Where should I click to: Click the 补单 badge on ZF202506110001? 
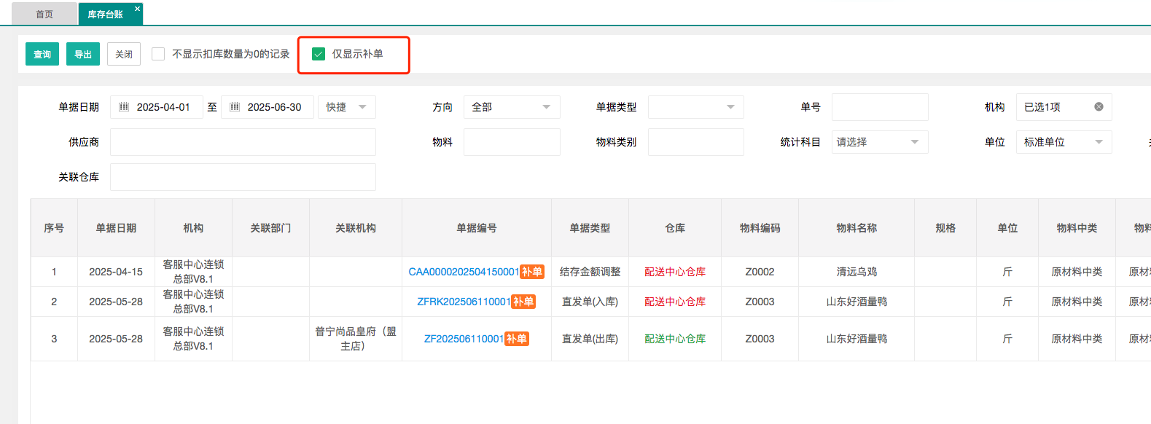517,339
